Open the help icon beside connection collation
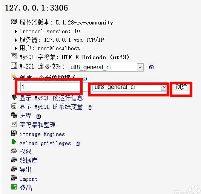 151,67
